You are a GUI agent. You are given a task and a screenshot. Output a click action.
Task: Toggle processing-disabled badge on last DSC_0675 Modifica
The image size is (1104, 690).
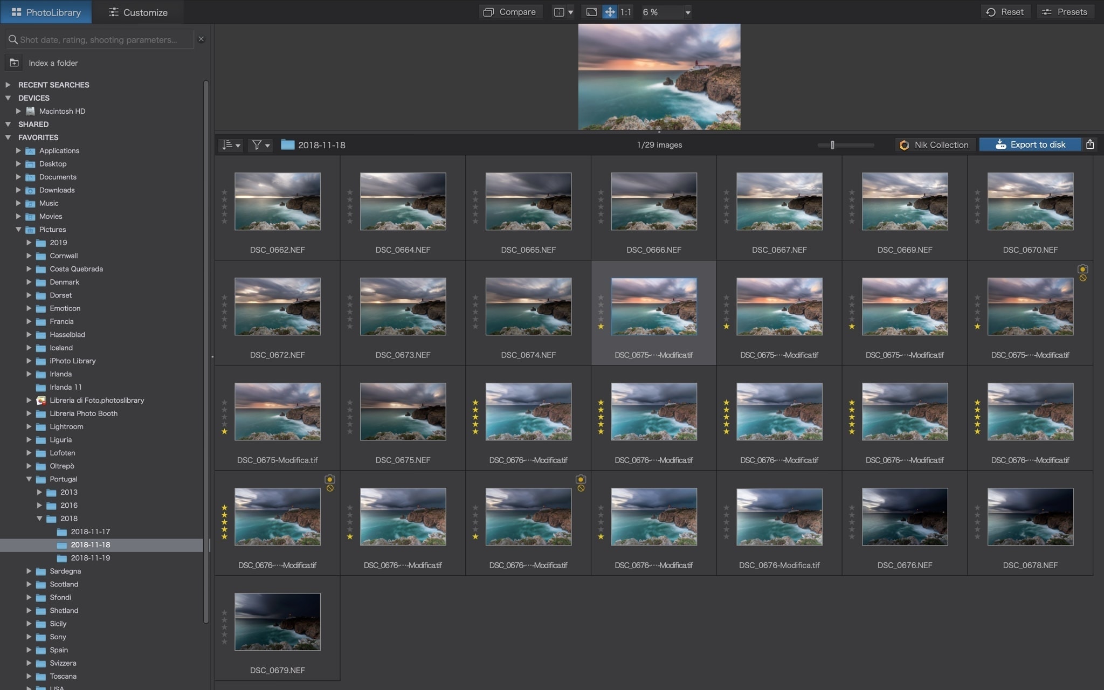click(1082, 278)
